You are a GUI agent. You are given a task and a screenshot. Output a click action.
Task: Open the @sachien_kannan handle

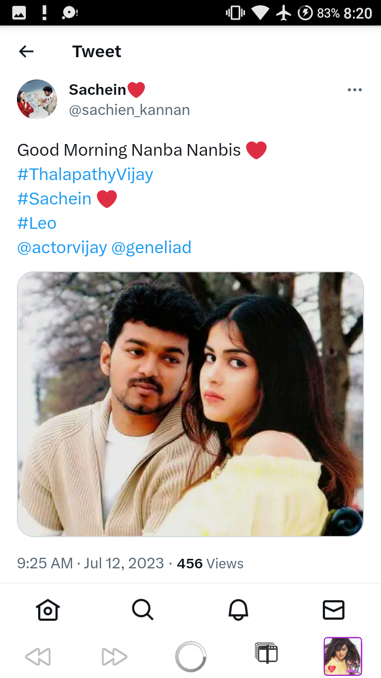[129, 110]
